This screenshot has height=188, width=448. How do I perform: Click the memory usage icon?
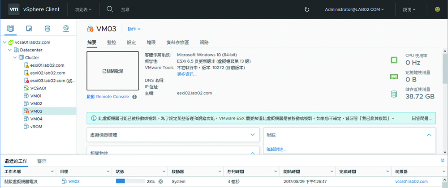click(394, 77)
